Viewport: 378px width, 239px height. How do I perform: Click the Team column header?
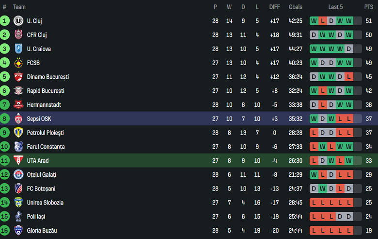(x=19, y=7)
